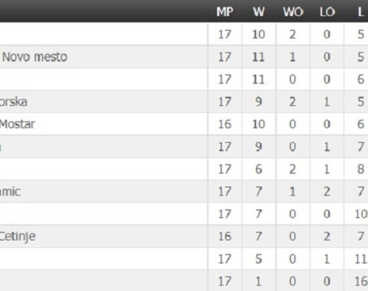Open the Cetinje team link

coord(18,237)
